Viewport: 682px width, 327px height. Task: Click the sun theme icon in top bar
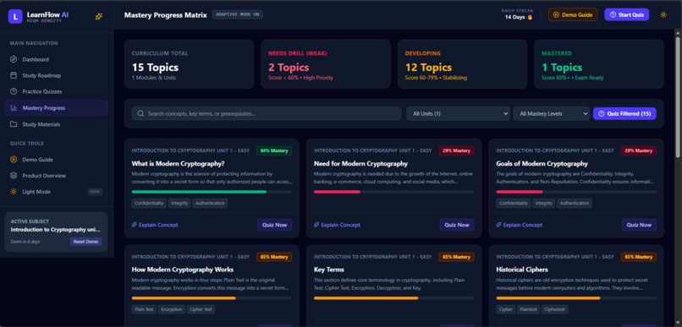click(x=663, y=14)
